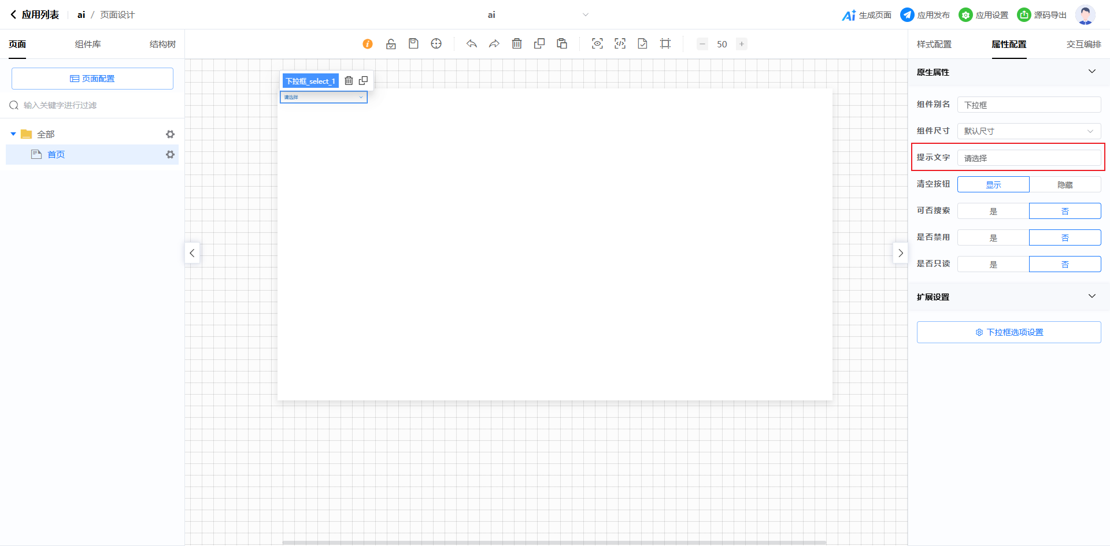
Task: Increase canvas zoom with the plus button
Action: (741, 44)
